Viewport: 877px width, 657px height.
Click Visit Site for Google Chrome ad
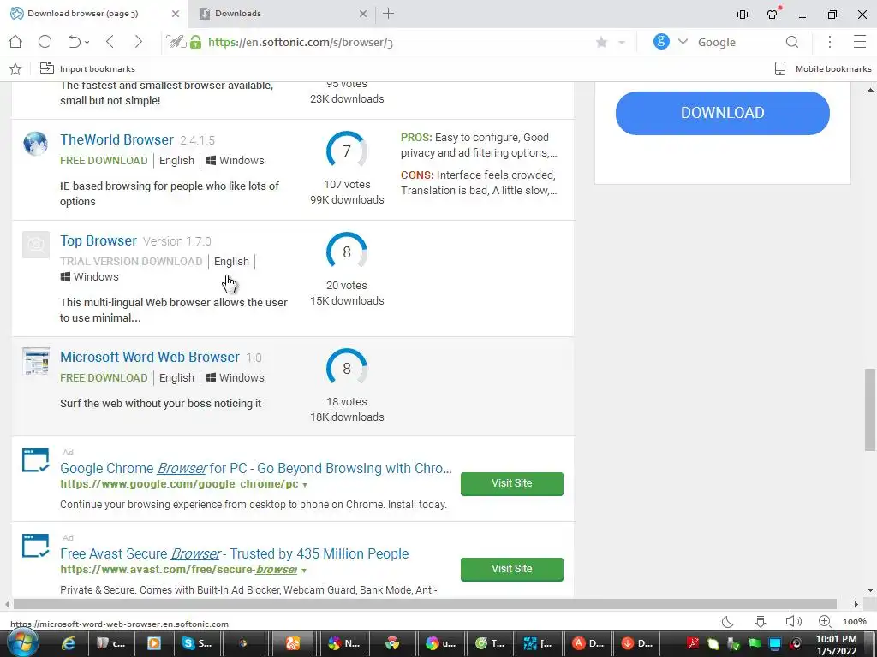point(512,483)
